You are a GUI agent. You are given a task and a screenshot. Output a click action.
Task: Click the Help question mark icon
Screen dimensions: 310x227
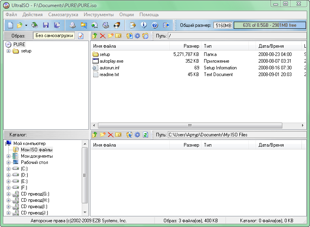coord(155,25)
